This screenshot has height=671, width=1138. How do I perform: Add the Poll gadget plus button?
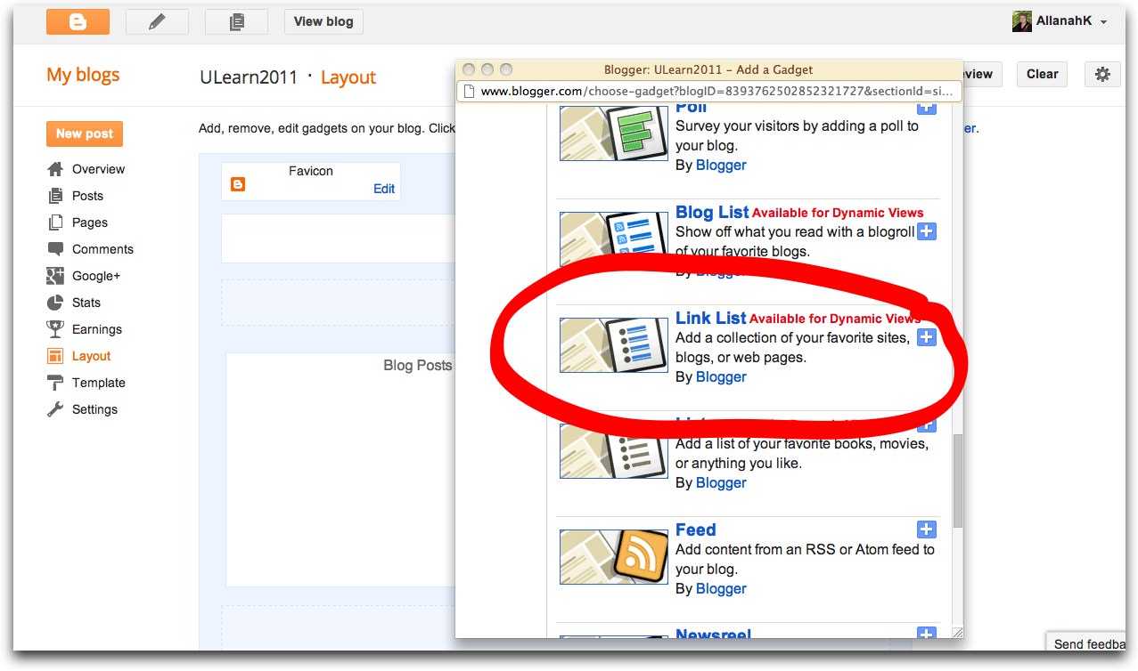[x=927, y=107]
